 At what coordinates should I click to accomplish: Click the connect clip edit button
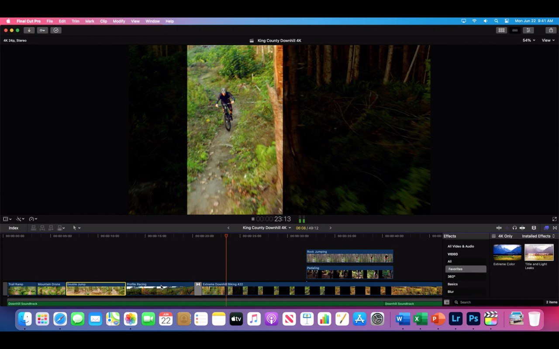pos(34,228)
